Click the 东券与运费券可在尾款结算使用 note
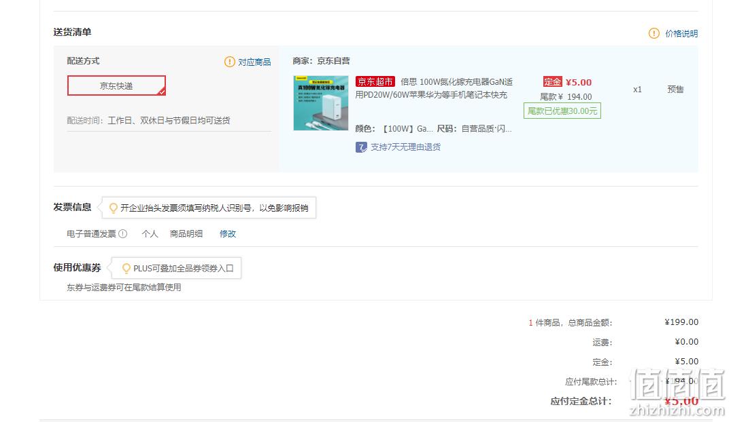Viewport: 731px width, 422px height. (124, 288)
